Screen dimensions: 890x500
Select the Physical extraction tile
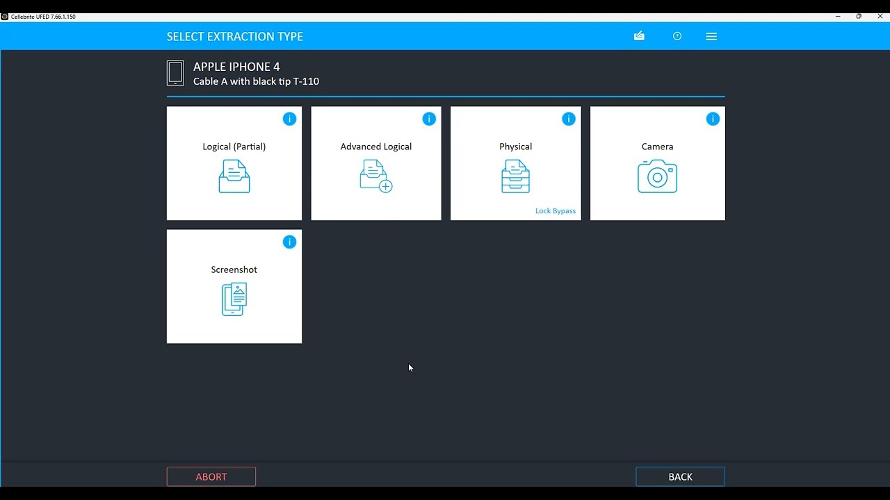tap(515, 163)
